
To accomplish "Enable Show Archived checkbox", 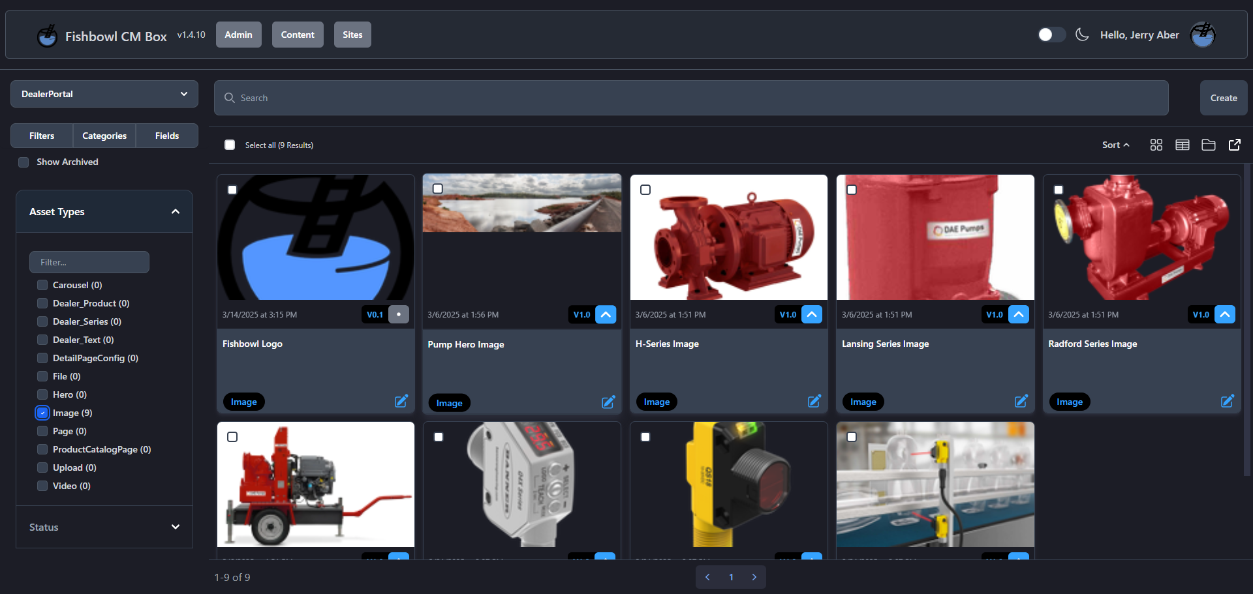I will tap(23, 162).
